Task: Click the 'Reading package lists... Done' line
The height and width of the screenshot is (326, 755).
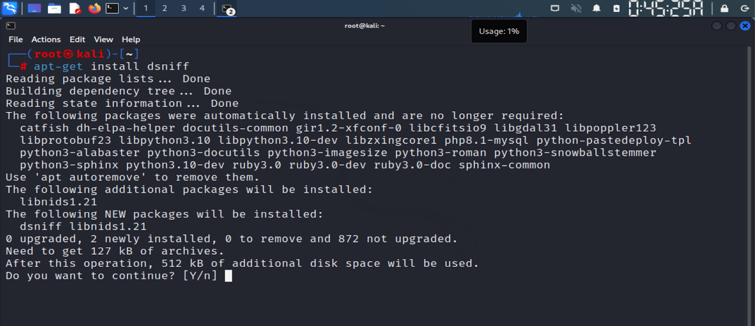Action: (108, 79)
